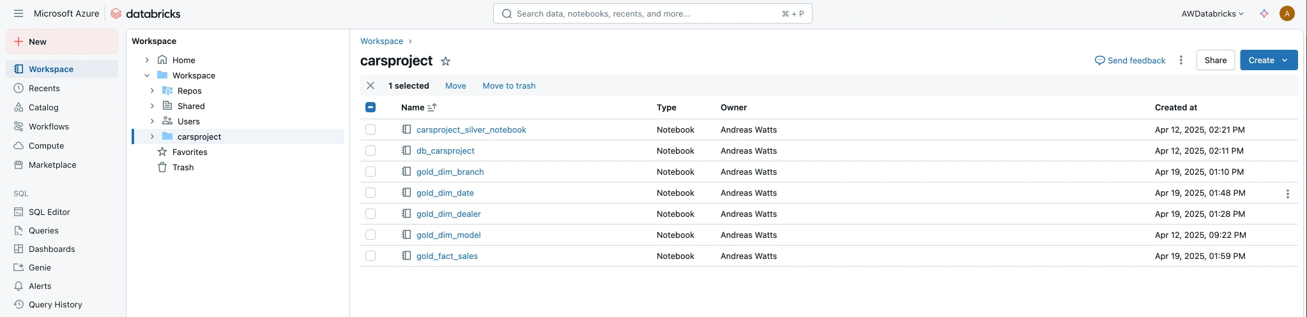Clear selection with the X icon
1307x317 pixels.
click(x=371, y=85)
